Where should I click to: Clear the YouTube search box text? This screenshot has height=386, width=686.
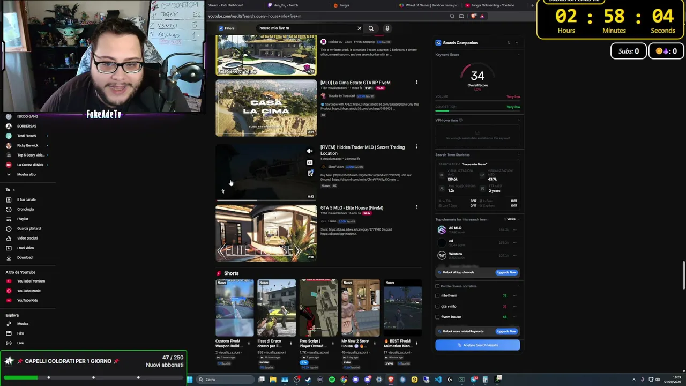click(360, 28)
